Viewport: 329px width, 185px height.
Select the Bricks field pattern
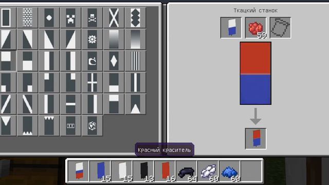coord(27,17)
